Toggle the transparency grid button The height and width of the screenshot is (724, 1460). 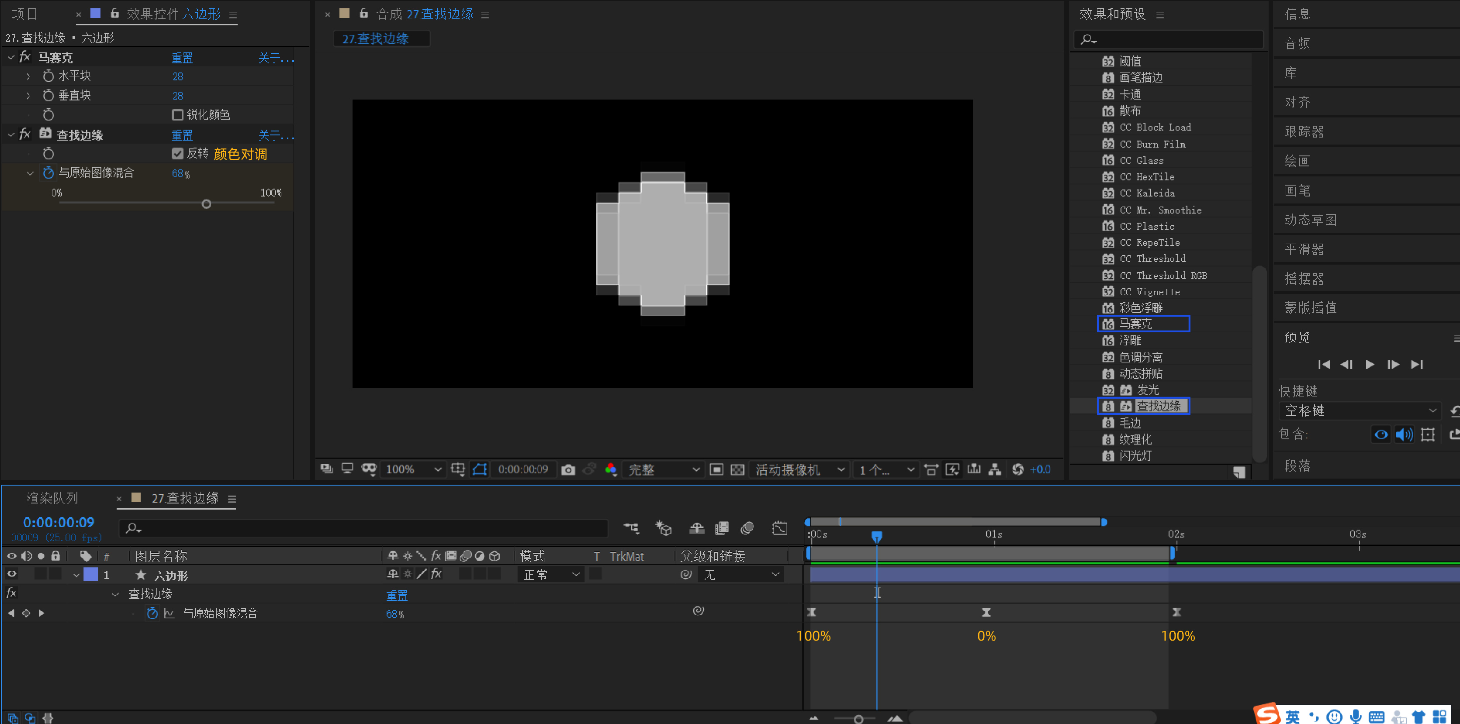coord(737,469)
